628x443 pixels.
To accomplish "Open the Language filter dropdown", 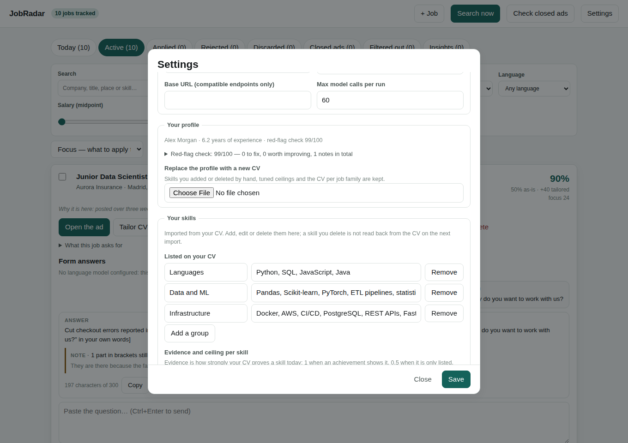I will (x=534, y=89).
